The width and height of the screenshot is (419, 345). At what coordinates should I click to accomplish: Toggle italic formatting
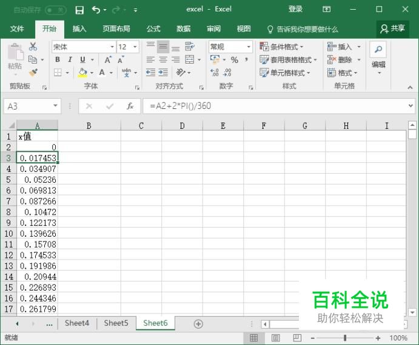pos(70,59)
